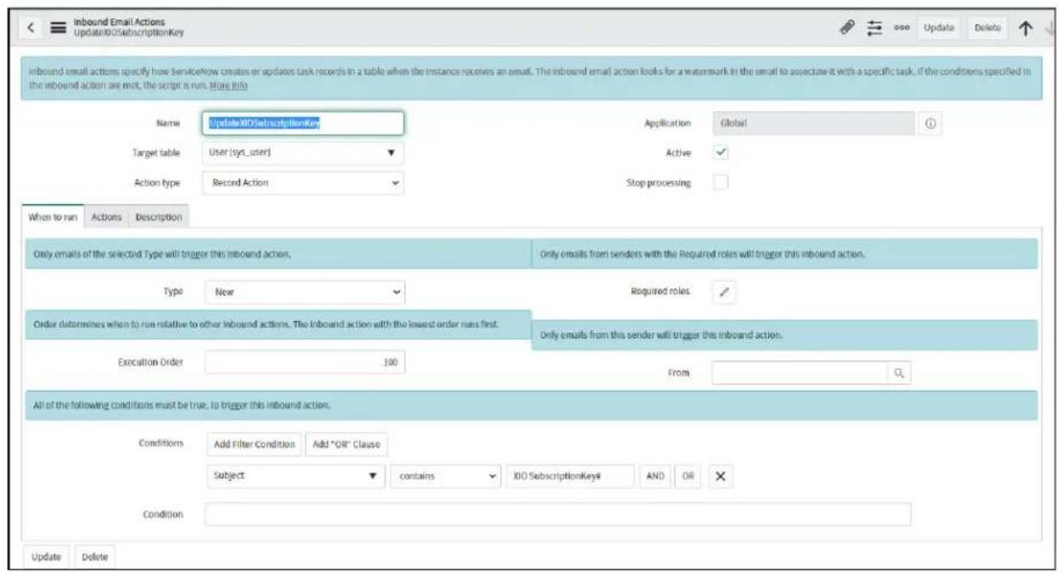The height and width of the screenshot is (572, 1059).
Task: Show Application info circle icon
Action: coord(931,124)
